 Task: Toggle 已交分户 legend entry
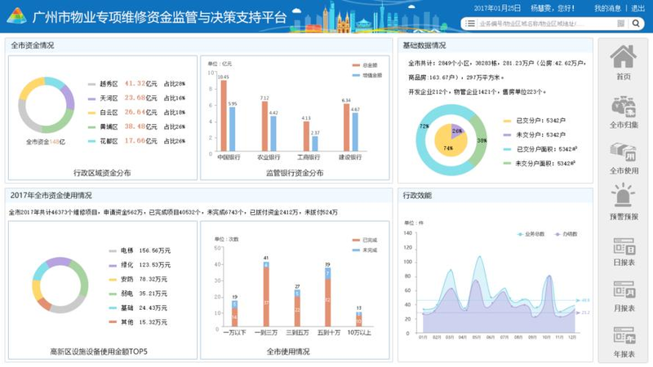[535, 121]
